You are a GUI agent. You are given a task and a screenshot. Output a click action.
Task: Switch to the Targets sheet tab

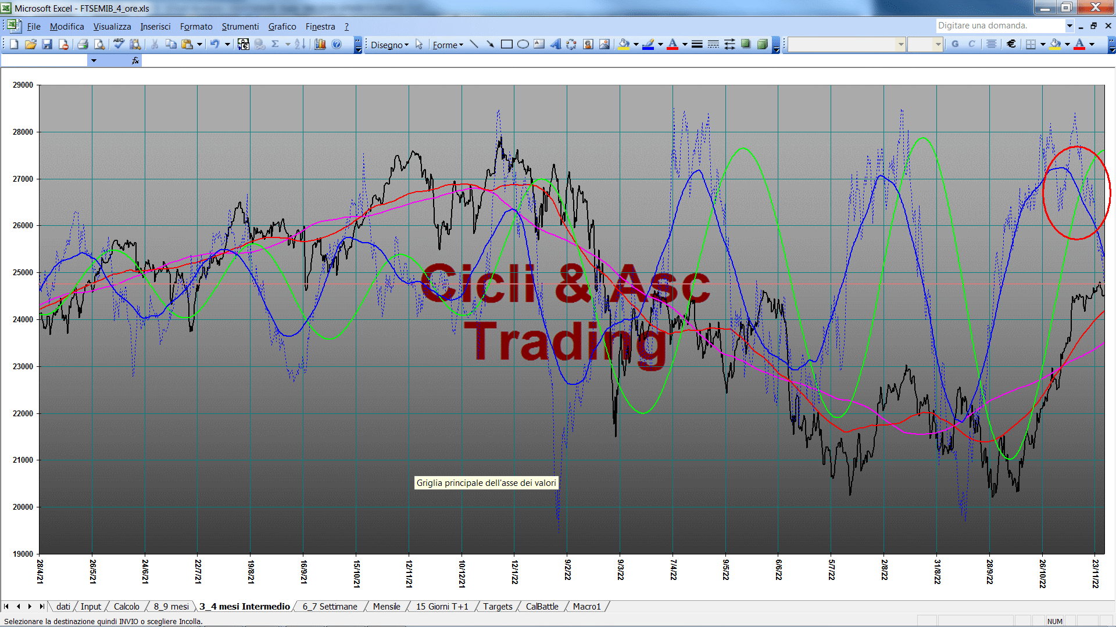(x=498, y=606)
